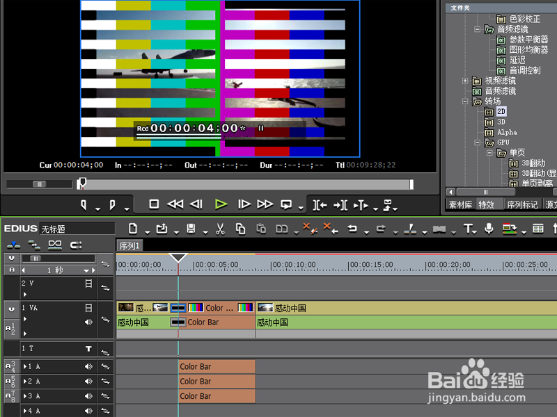
Task: Collapse the GPU transitions folder
Action: pyautogui.click(x=478, y=142)
